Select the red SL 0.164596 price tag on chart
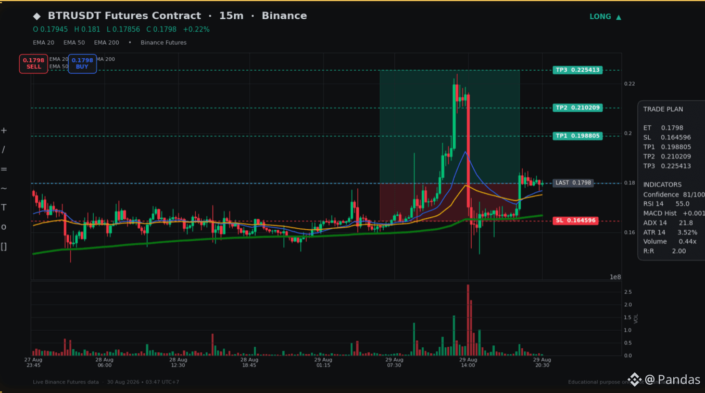The width and height of the screenshot is (705, 393). point(575,221)
